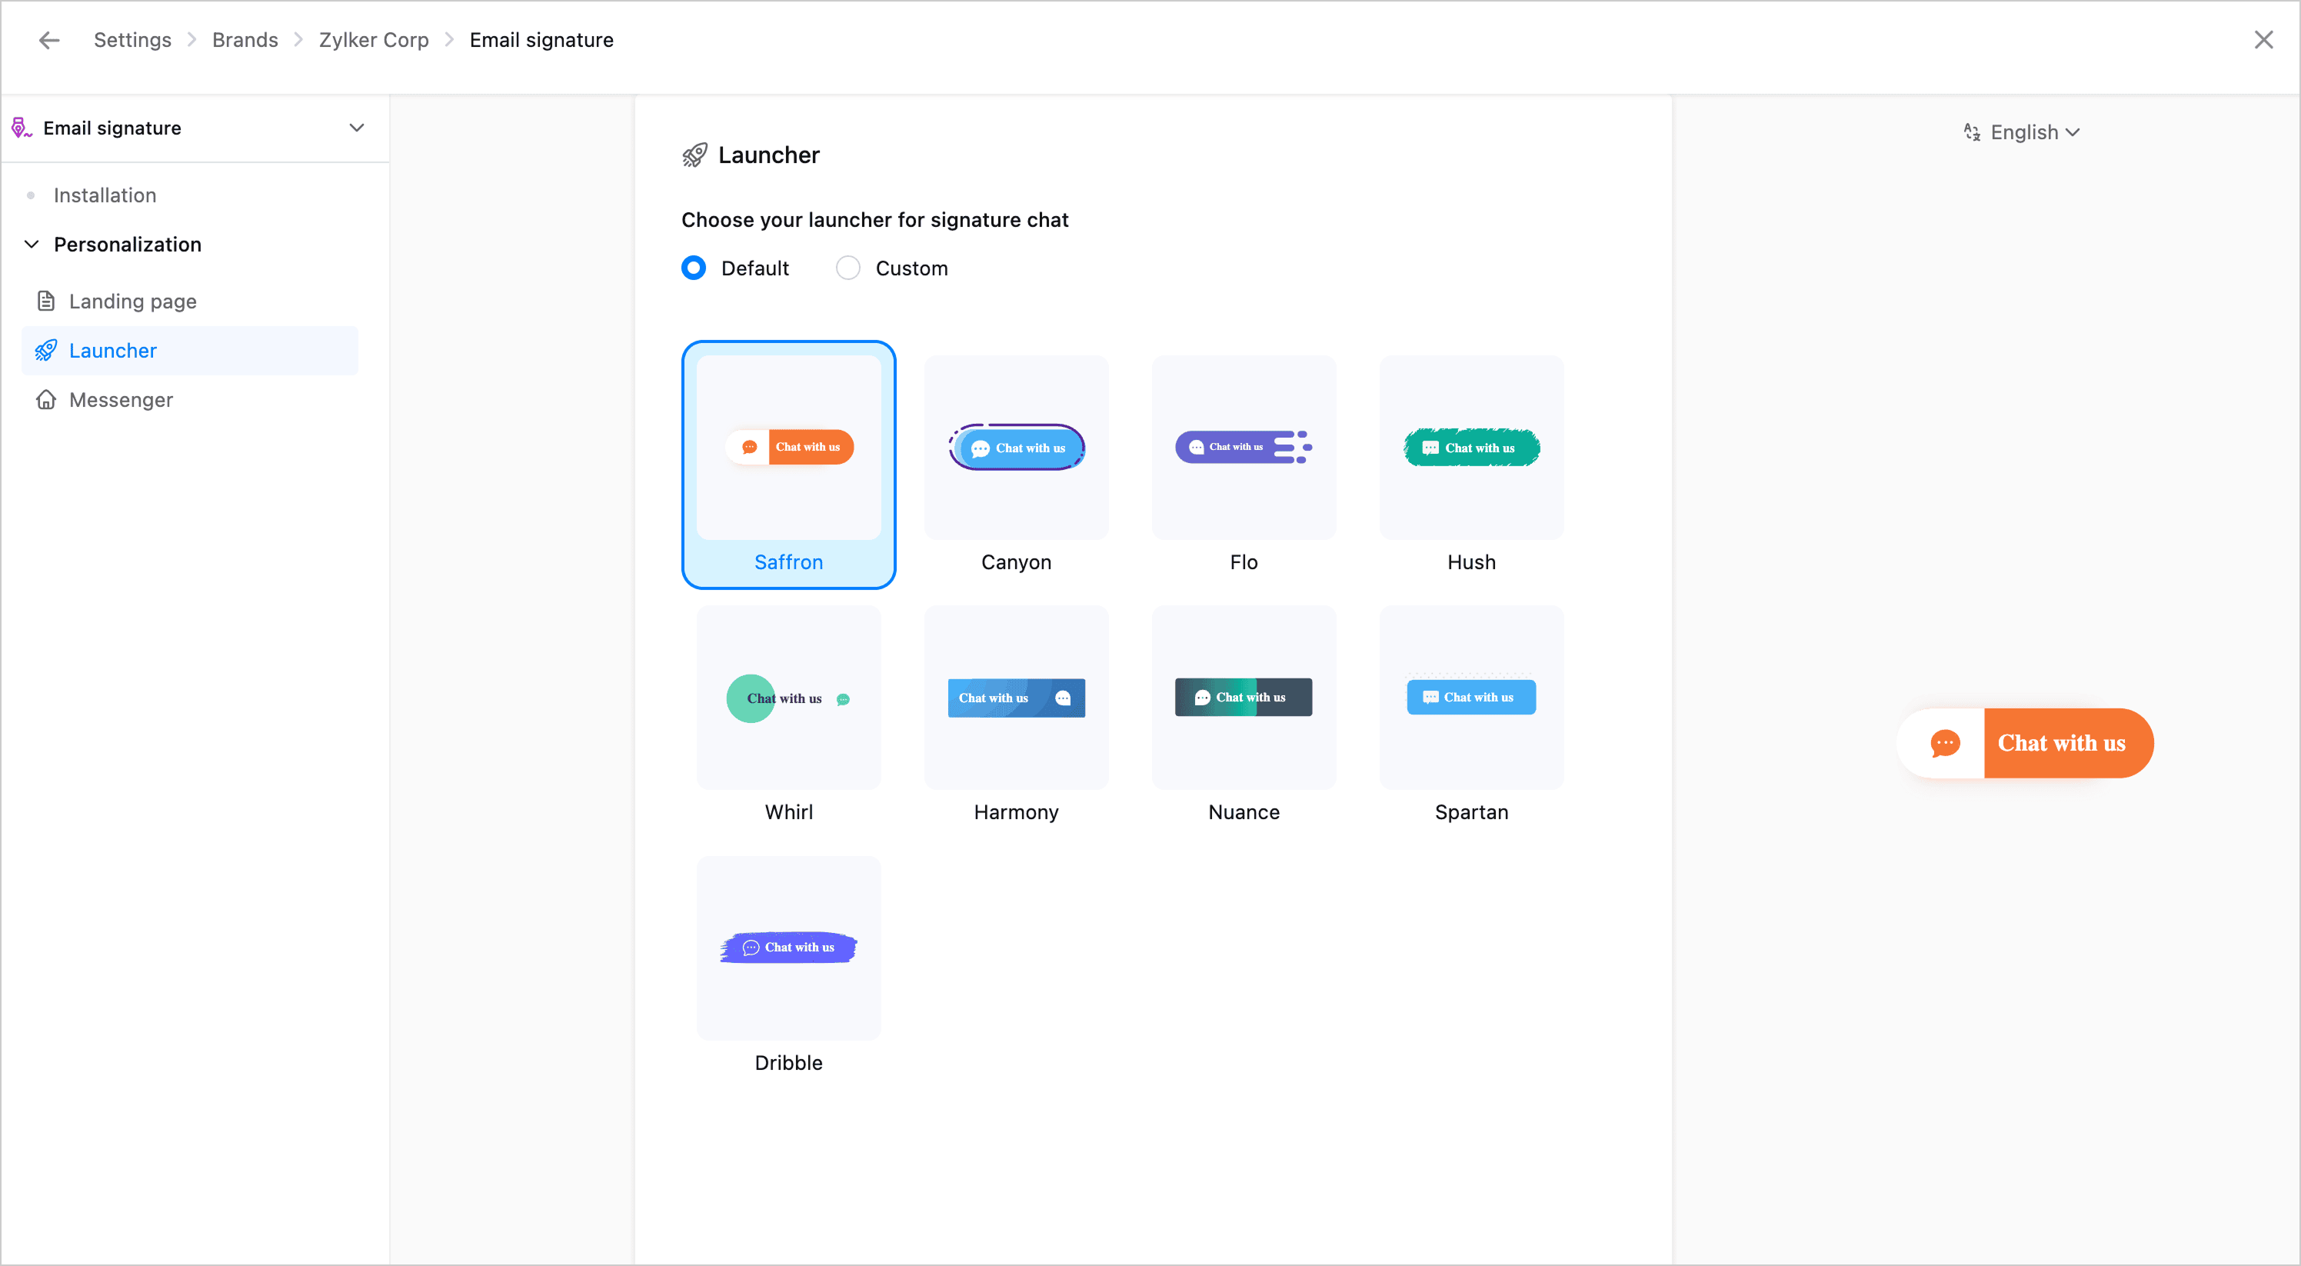Click the back arrow icon
The width and height of the screenshot is (2301, 1266).
point(49,40)
